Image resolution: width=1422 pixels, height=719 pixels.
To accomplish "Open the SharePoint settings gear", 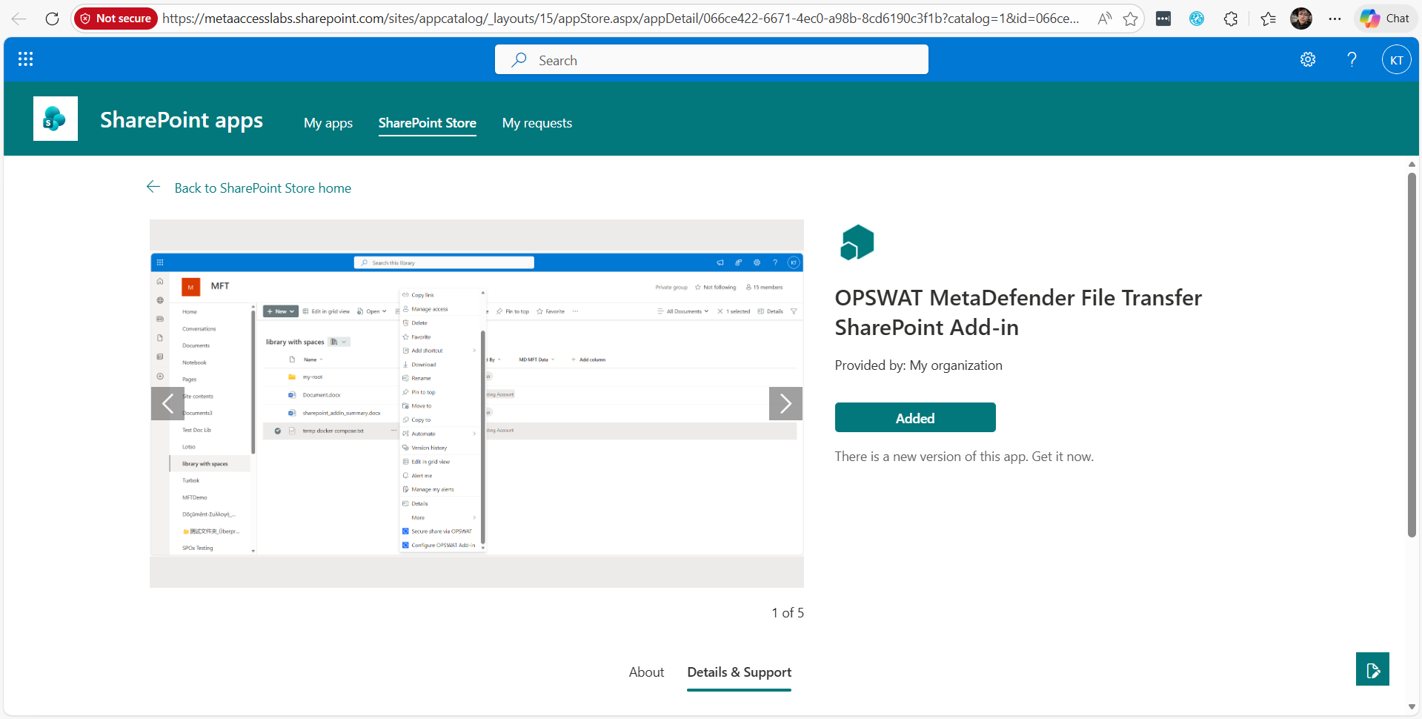I will pyautogui.click(x=1307, y=59).
